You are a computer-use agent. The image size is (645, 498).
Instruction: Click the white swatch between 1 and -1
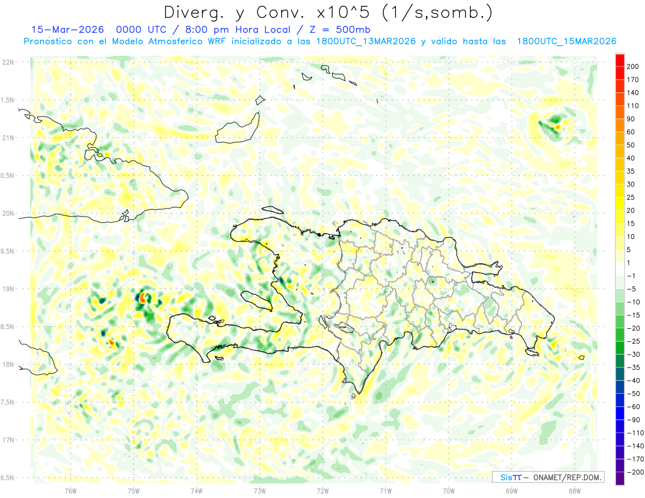pyautogui.click(x=620, y=269)
